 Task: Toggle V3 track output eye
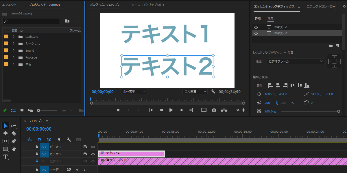click(x=93, y=147)
